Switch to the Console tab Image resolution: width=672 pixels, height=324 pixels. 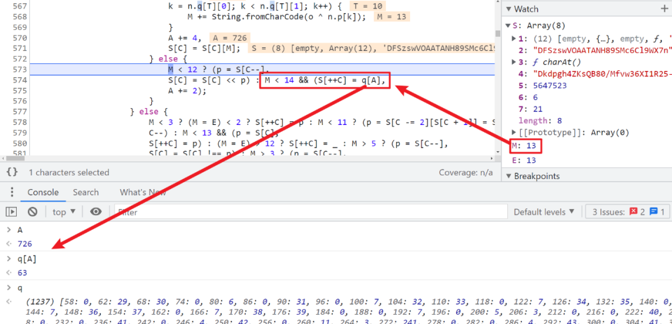coord(43,192)
